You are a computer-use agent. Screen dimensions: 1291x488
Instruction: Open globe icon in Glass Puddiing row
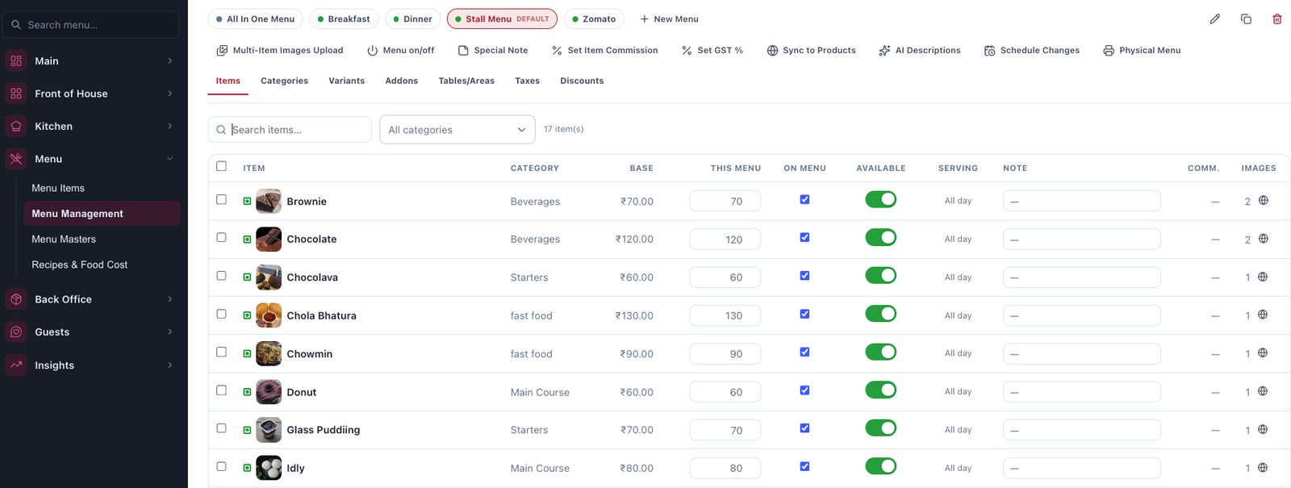1263,429
